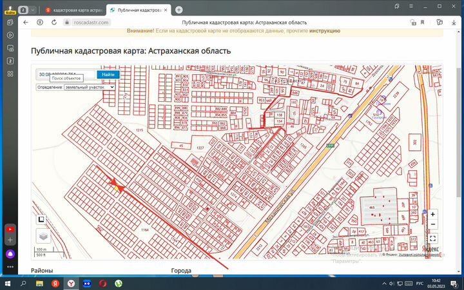The height and width of the screenshot is (290, 464).
Task: Open Windows Start menu
Action: 7,283
